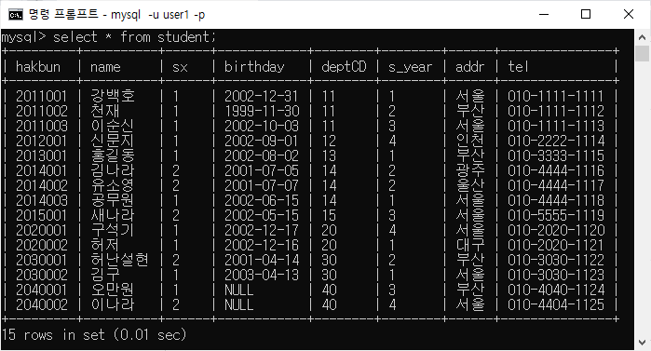Viewport: 651px width, 351px height.
Task: Click hakbun value 2014003
Action: click(x=41, y=201)
